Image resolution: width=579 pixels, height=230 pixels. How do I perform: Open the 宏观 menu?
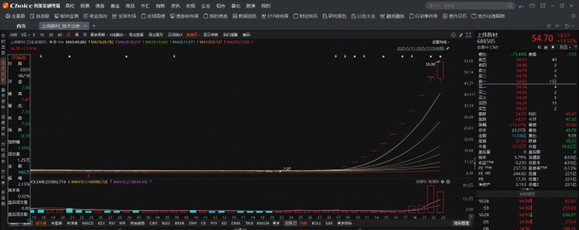coord(191,6)
